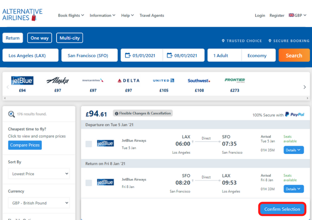Click the left arrow of airline carousel
The height and width of the screenshot is (220, 312).
7,87
